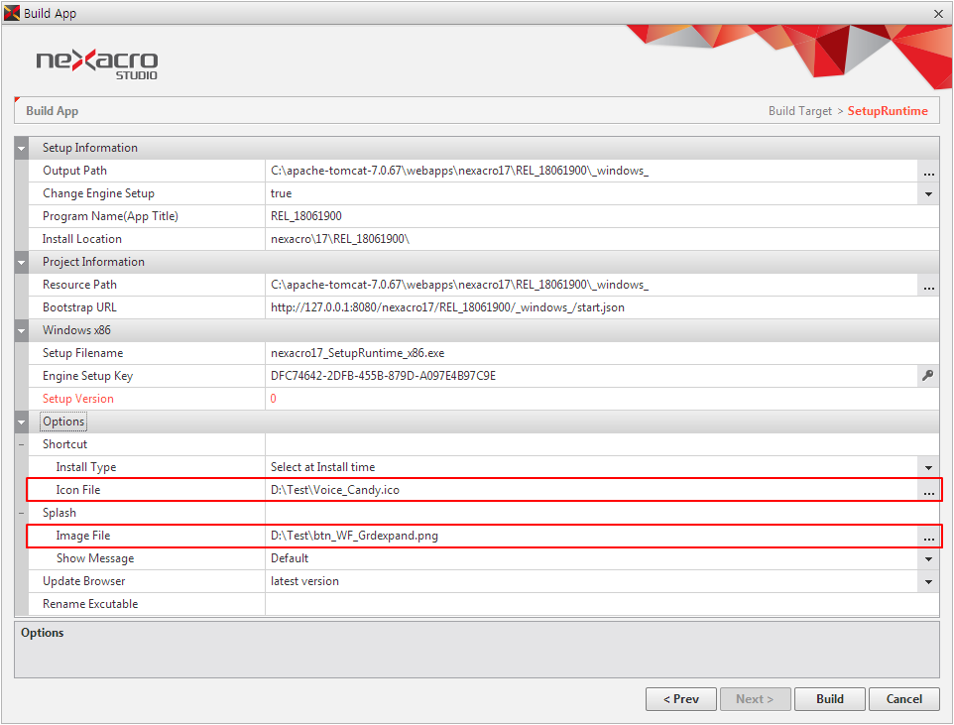Screen dimensions: 954x725
Task: Browse for the shortcut Icon File
Action: (x=928, y=491)
